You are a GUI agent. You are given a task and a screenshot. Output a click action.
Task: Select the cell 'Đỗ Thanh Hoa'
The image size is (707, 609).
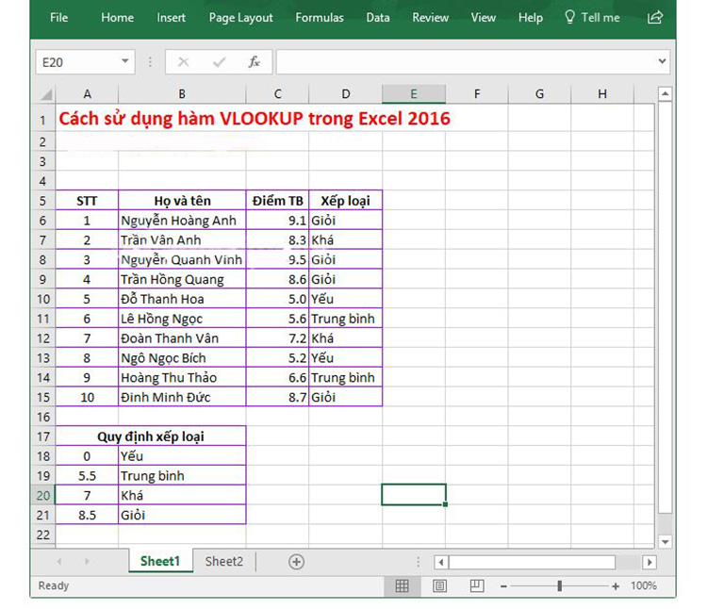click(182, 300)
